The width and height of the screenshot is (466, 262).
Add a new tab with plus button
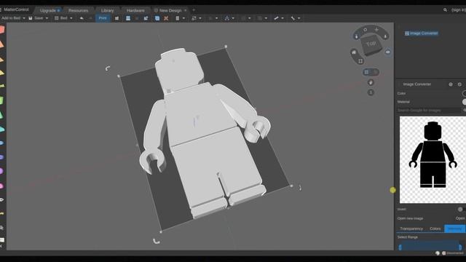click(194, 10)
